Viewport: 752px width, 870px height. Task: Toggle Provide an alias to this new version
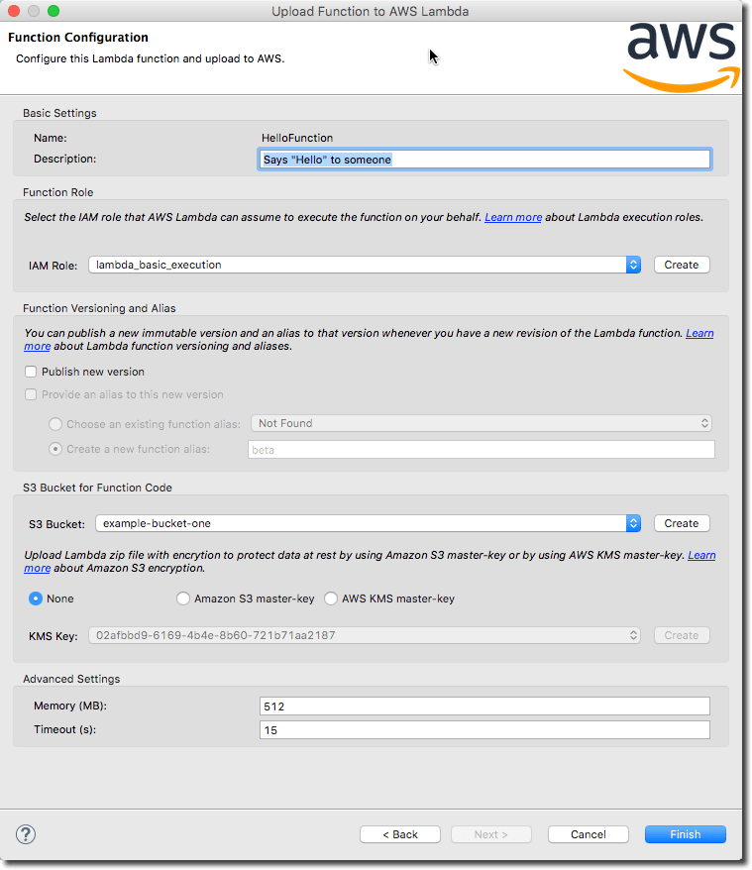coord(31,394)
